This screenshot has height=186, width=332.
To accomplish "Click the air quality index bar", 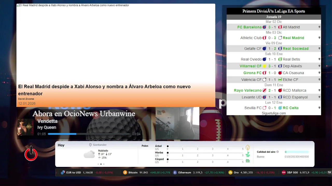I will (x=297, y=152).
